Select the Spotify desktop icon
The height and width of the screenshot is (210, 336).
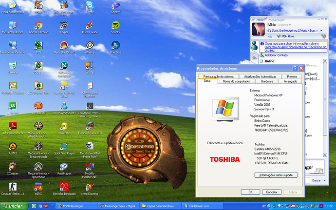click(x=115, y=27)
